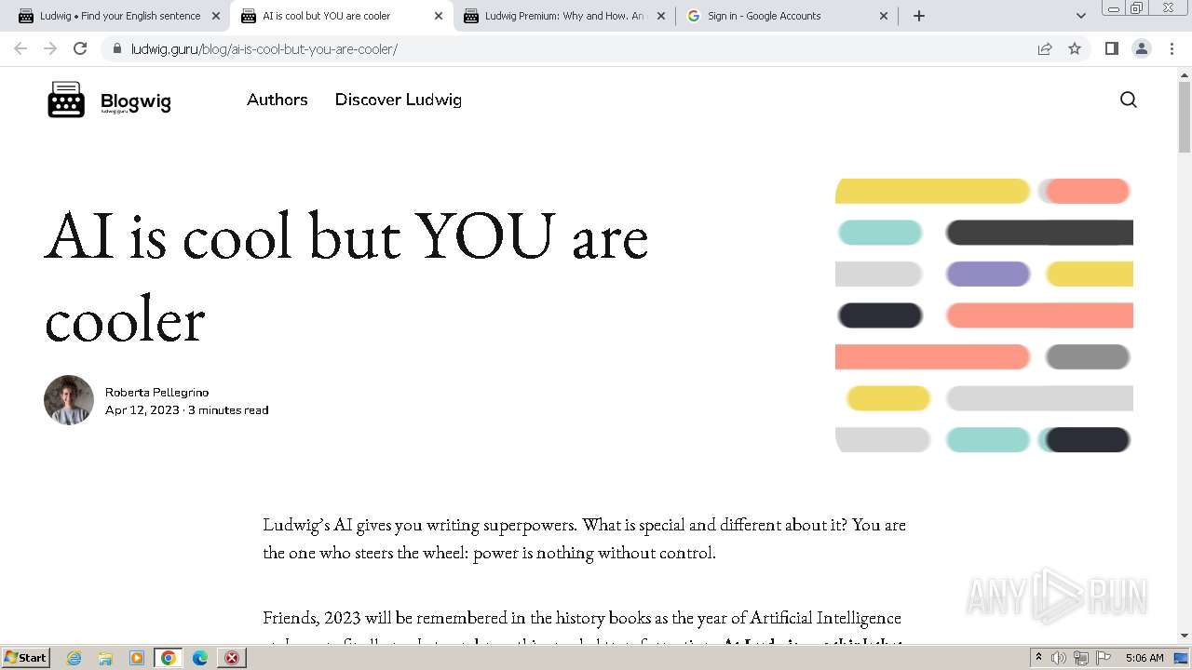
Task: Show hidden system tray icons arrow
Action: click(x=1038, y=658)
